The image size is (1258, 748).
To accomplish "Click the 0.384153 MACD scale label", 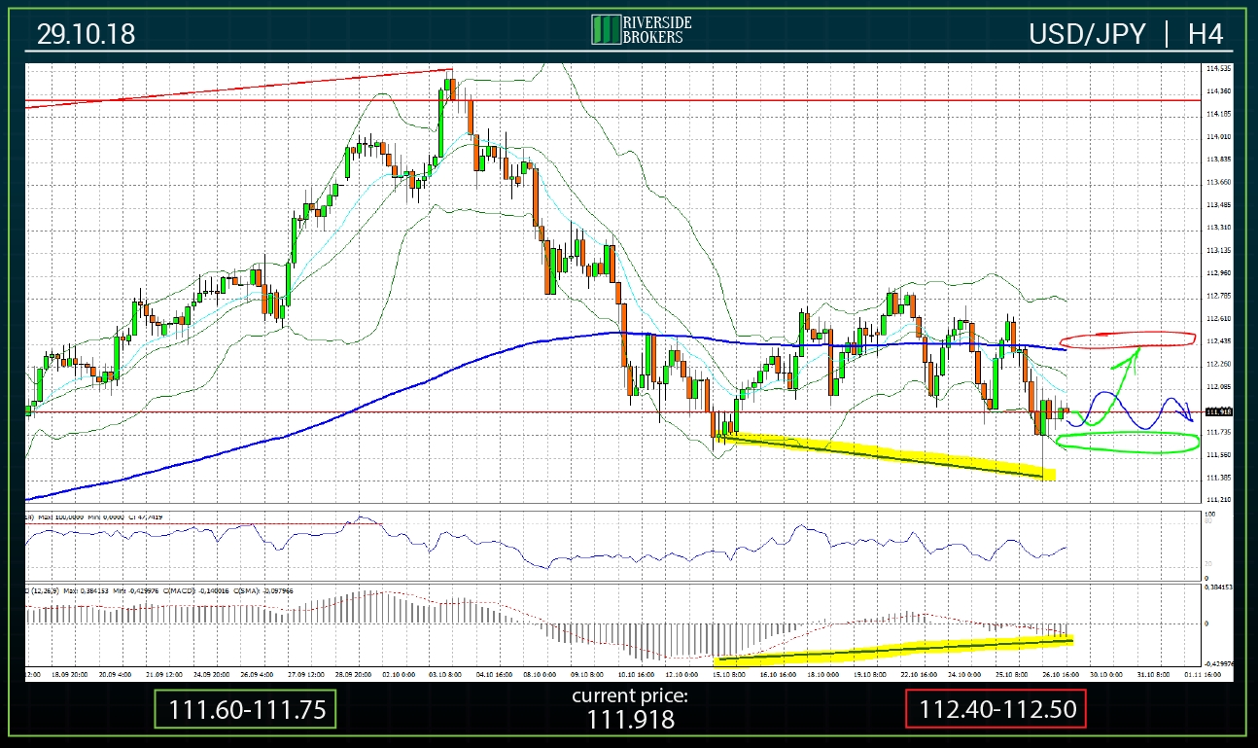I will [x=1219, y=588].
